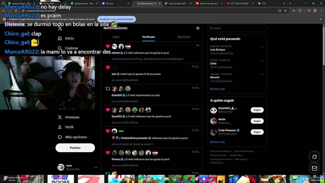The height and width of the screenshot is (183, 325).
Task: Switch to Menciones notifications tab
Action: [184, 37]
